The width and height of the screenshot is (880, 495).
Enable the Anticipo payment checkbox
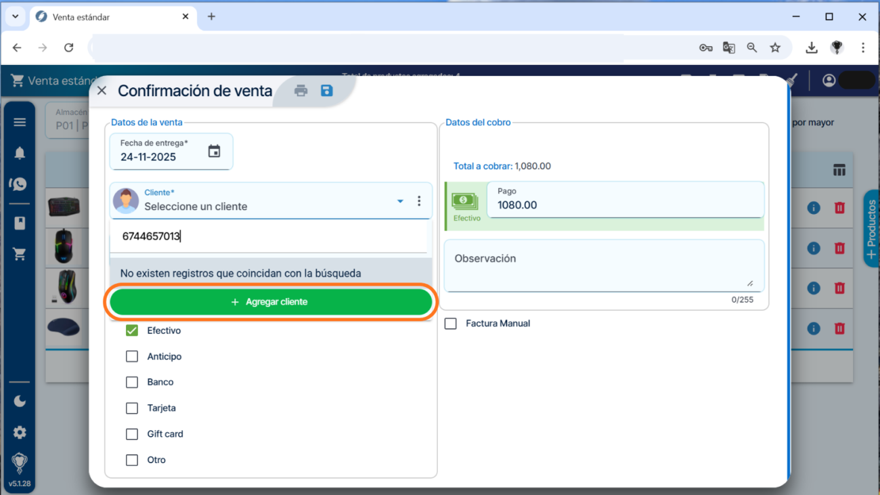(x=132, y=356)
